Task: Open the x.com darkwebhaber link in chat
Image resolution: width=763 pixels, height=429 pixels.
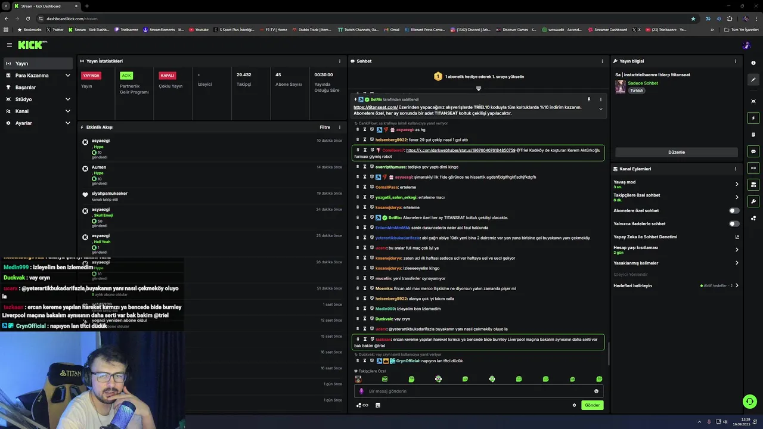Action: [461, 150]
